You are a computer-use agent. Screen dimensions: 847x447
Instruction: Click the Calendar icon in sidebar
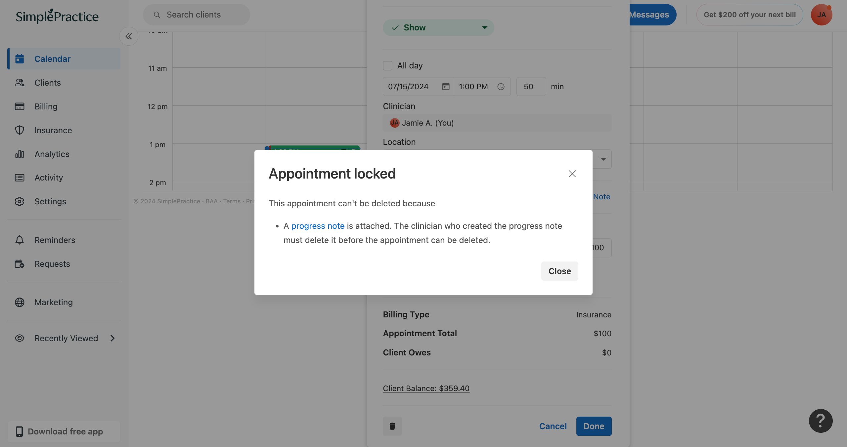(20, 59)
